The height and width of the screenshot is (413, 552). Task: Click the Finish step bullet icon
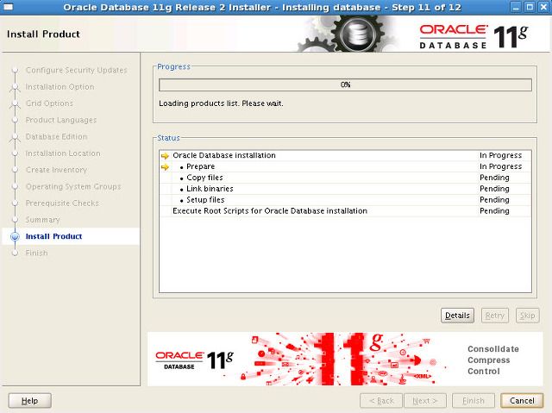coord(15,253)
